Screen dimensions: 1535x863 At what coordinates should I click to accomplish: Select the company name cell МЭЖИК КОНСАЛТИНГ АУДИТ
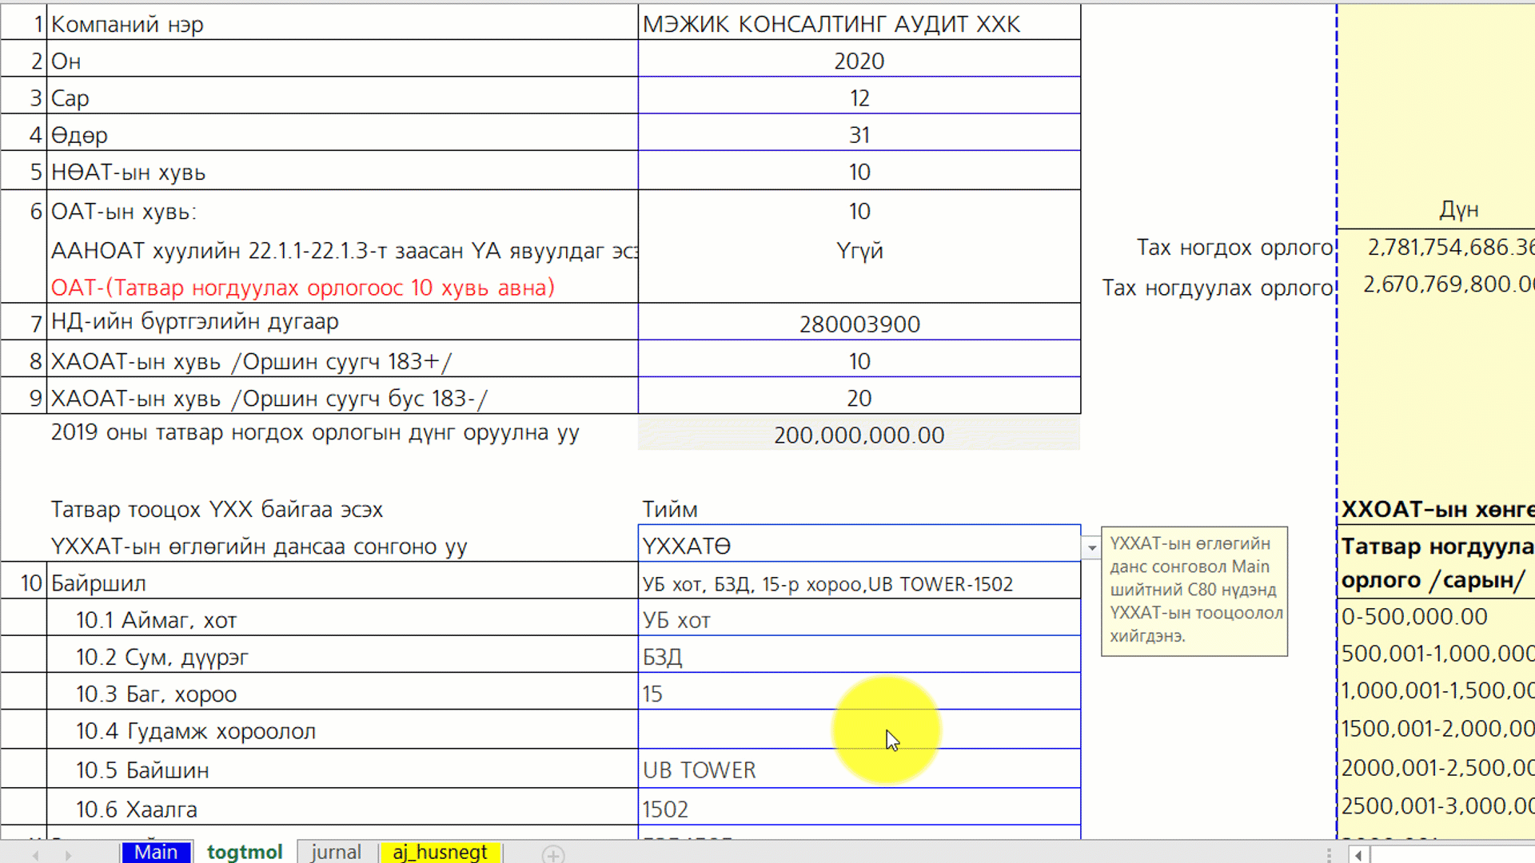coord(859,24)
